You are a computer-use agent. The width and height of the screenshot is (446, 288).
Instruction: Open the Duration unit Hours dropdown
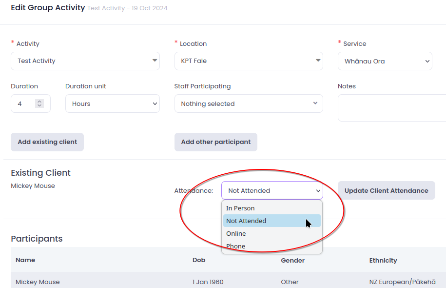pos(112,103)
